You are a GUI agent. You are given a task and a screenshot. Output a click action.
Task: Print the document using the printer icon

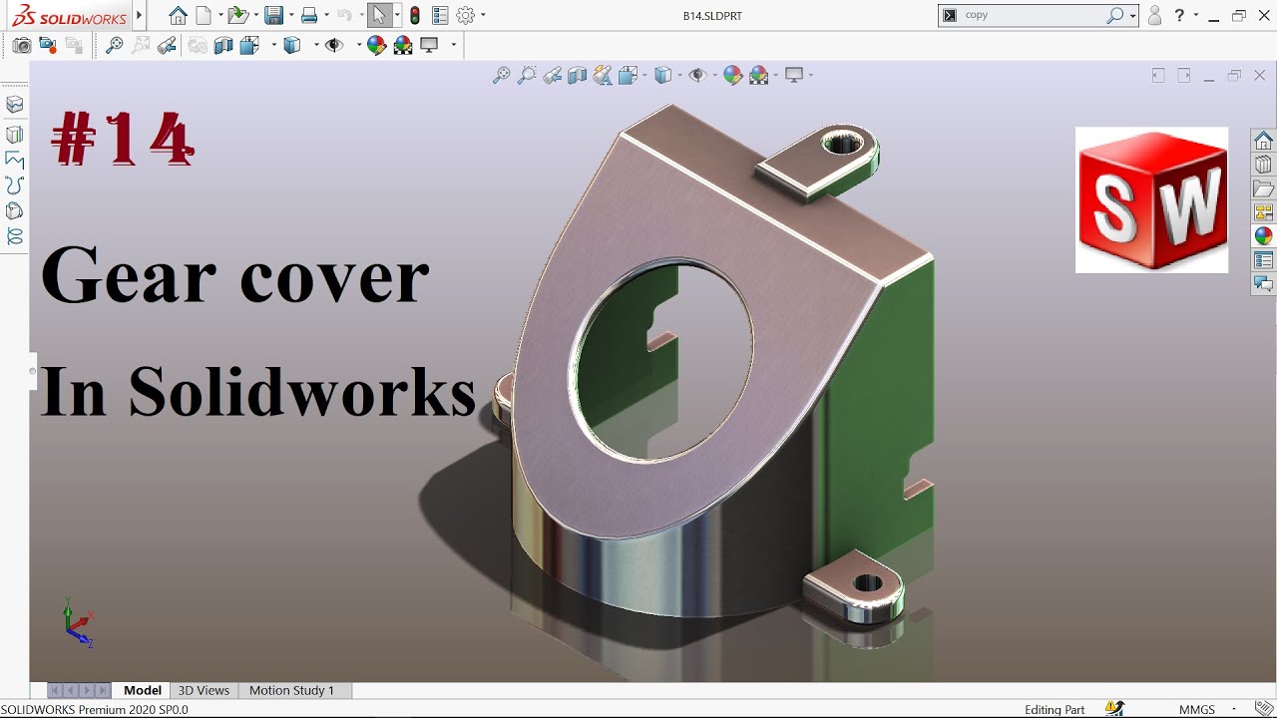click(x=309, y=15)
